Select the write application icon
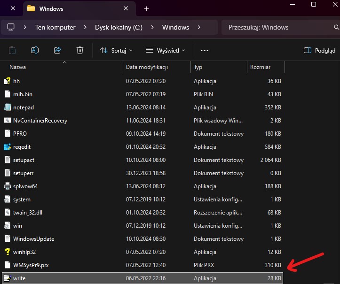Screen dimensions: 340x284 tap(8, 278)
